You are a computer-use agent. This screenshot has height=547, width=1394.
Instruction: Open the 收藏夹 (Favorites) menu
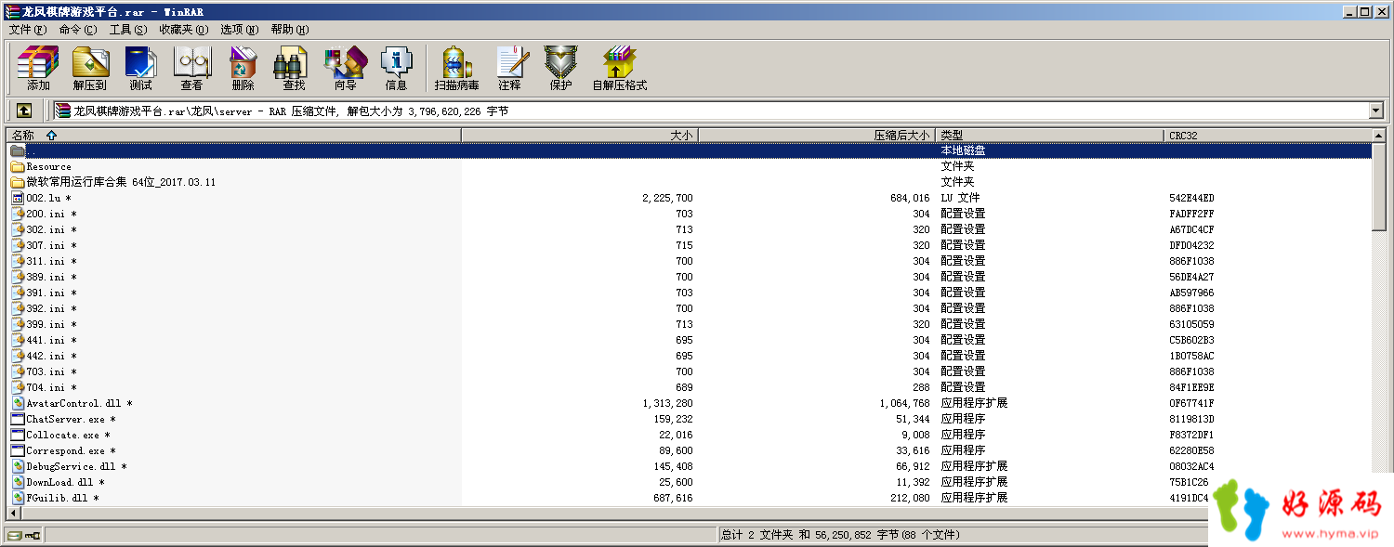(183, 30)
